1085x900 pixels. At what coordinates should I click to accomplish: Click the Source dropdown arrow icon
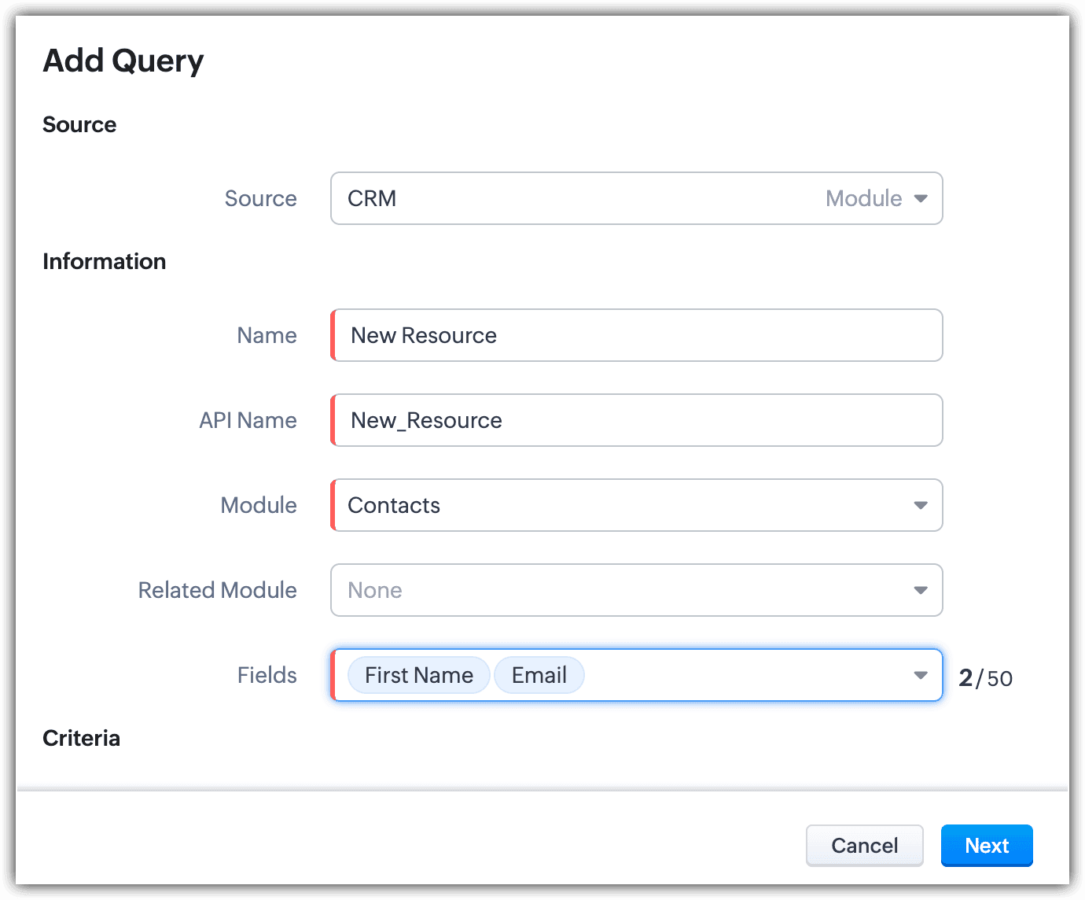click(921, 198)
